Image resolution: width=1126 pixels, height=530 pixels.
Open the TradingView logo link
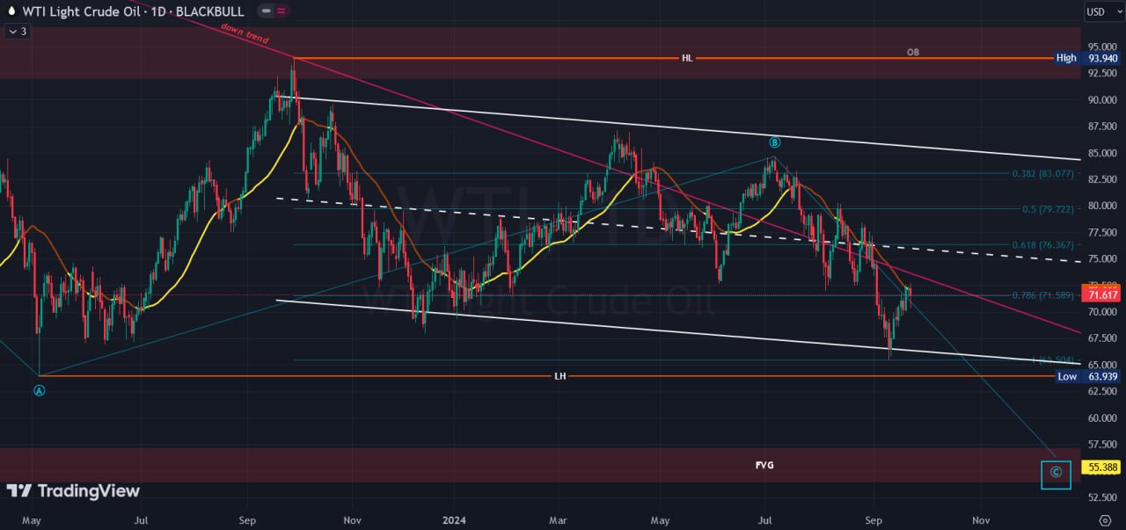[73, 491]
